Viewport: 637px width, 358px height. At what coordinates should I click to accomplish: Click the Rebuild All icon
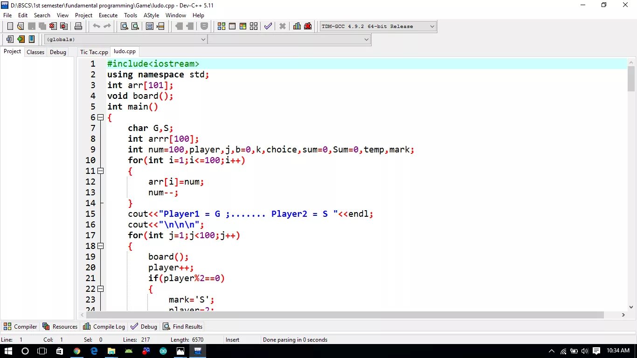254,26
